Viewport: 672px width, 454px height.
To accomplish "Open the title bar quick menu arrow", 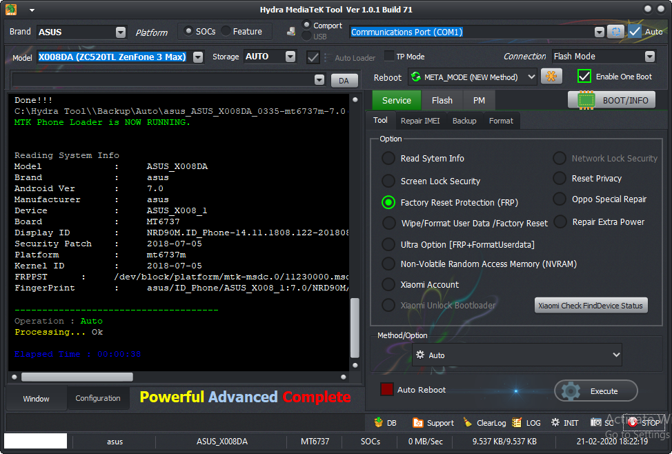I will click(x=32, y=10).
